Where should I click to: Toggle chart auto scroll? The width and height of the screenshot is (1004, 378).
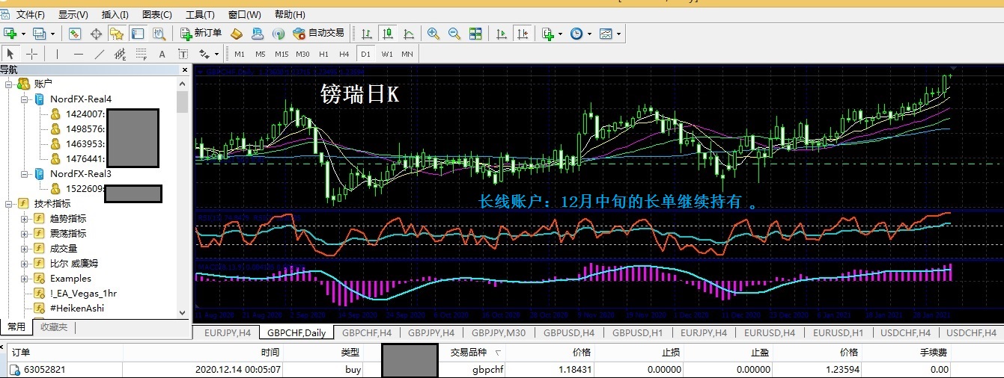(x=502, y=34)
